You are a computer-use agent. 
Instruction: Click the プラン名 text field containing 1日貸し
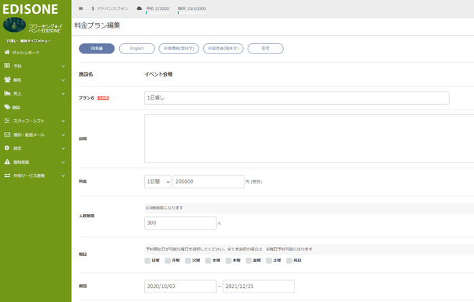[297, 98]
